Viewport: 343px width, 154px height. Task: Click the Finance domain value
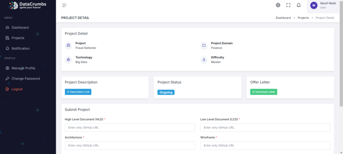[x=216, y=48]
